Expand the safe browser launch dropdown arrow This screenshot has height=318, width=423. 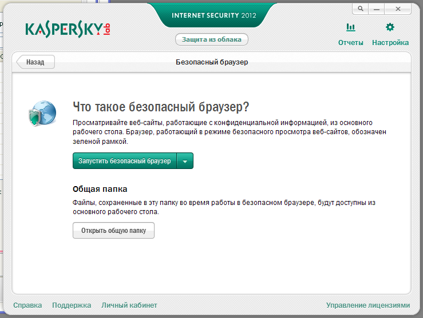tap(185, 161)
